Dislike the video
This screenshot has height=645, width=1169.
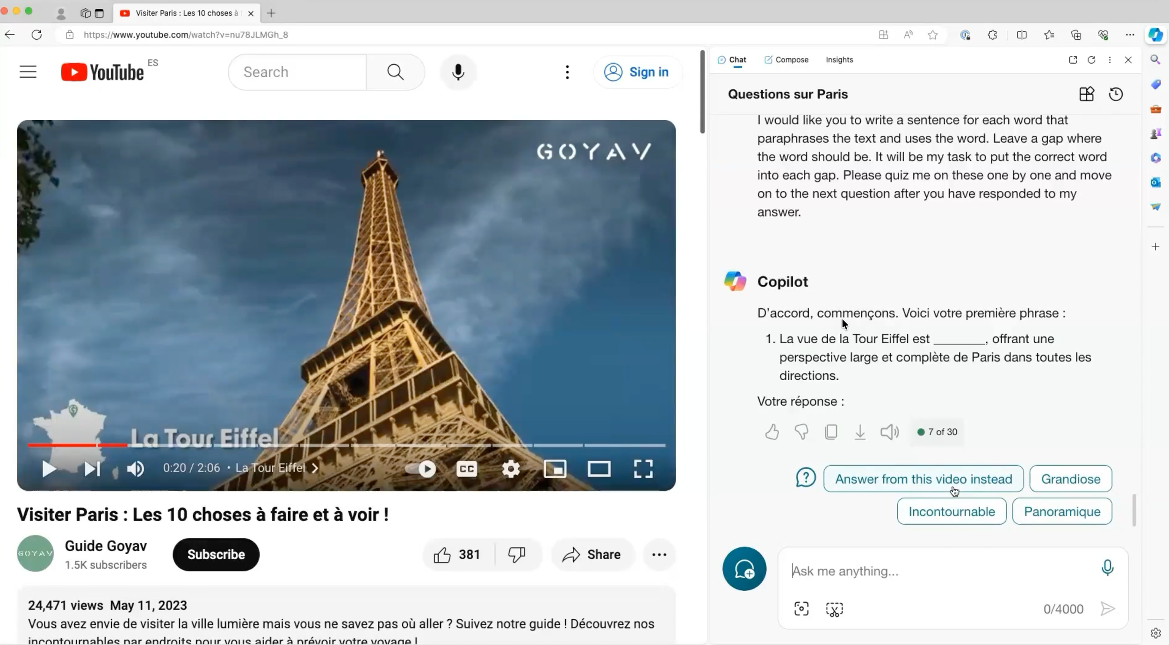click(517, 554)
